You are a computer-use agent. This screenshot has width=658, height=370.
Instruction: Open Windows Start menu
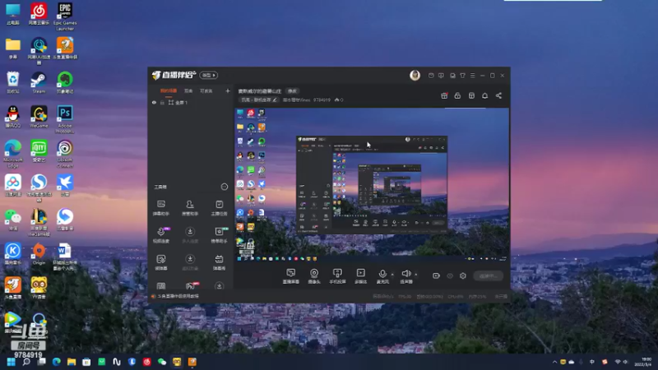tap(12, 362)
